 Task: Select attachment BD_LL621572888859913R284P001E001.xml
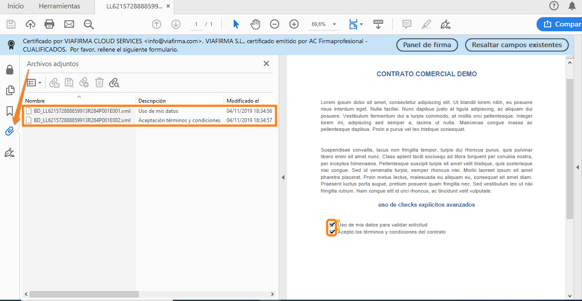coord(82,111)
